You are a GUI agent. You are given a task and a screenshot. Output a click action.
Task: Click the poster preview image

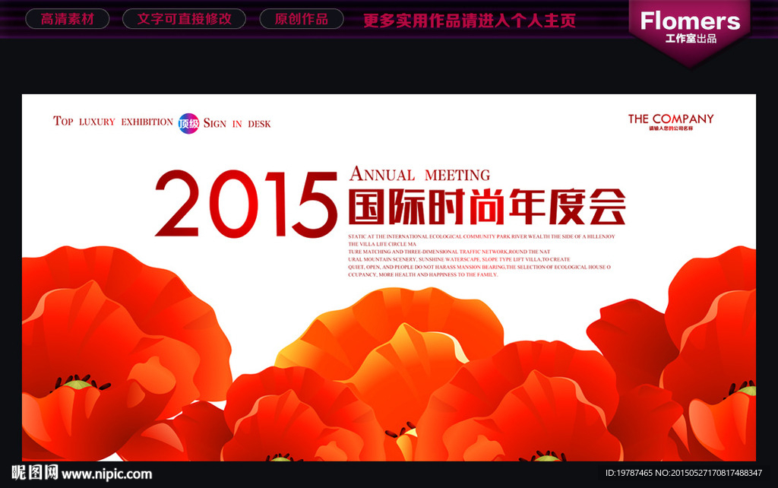(x=389, y=277)
